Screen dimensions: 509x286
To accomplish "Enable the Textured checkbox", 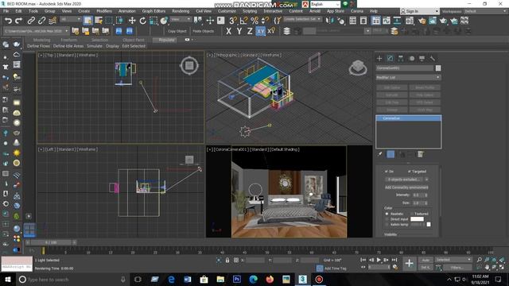I will pyautogui.click(x=412, y=214).
